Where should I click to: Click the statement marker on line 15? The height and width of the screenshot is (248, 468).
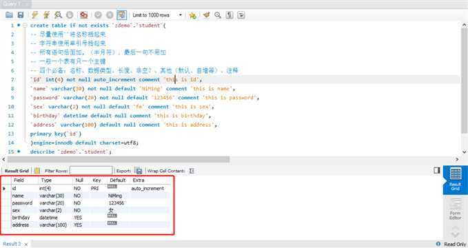pyautogui.click(x=19, y=152)
